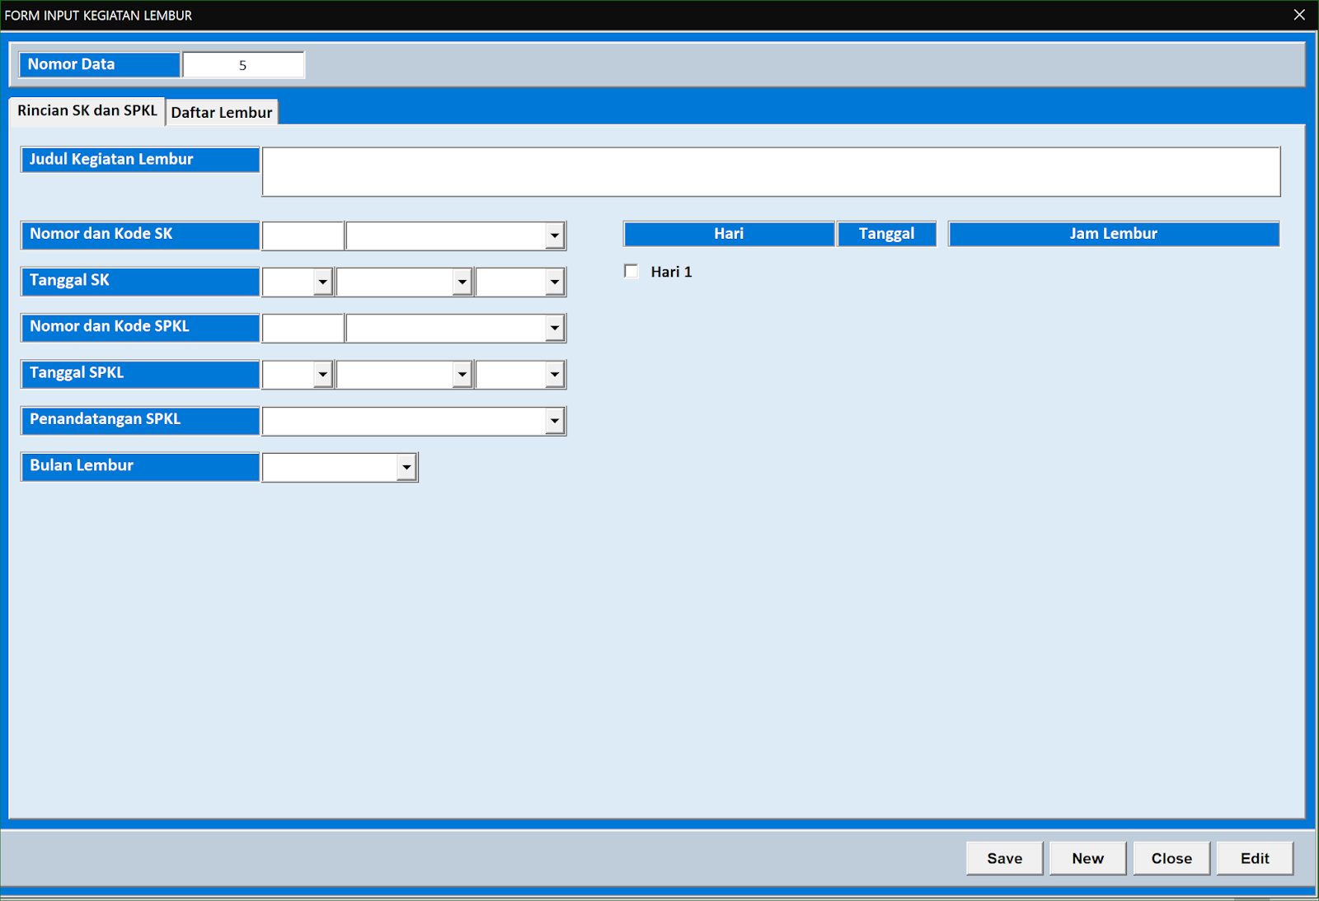1319x901 pixels.
Task: Expand the year dropdown for Tanggal SK
Action: click(x=553, y=282)
